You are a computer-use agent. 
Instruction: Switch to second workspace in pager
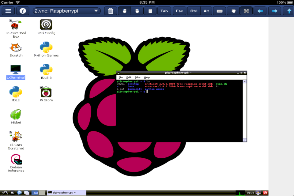point(42,193)
